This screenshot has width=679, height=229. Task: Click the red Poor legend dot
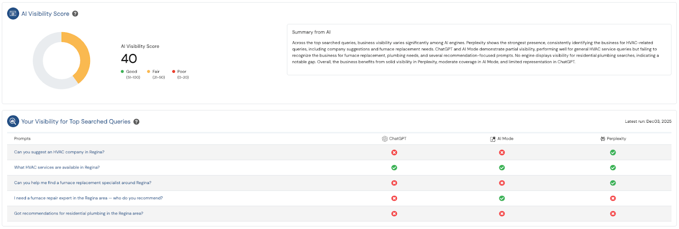click(x=174, y=72)
